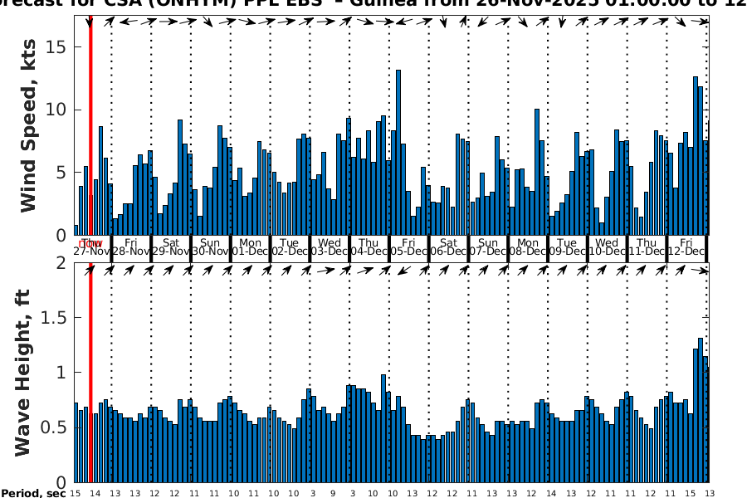This screenshot has height=498, width=747.
Task: Click the first wind direction arrow above red line
Action: pos(89,22)
